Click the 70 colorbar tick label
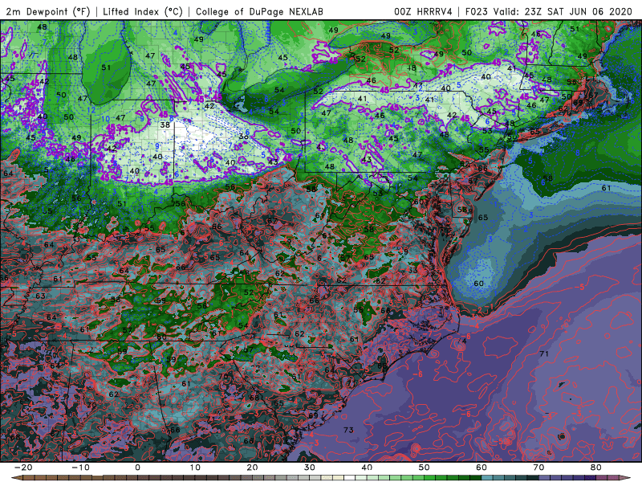 pos(538,468)
